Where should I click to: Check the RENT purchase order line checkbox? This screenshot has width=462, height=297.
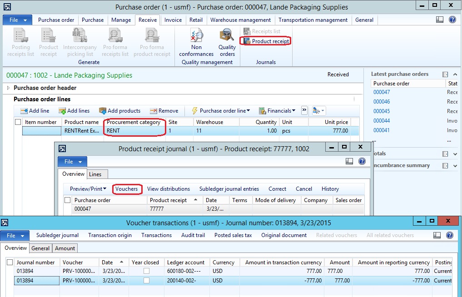click(x=18, y=131)
